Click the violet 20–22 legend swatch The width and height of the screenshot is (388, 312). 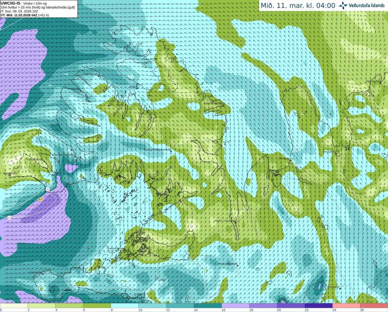pyautogui.click(x=291, y=306)
